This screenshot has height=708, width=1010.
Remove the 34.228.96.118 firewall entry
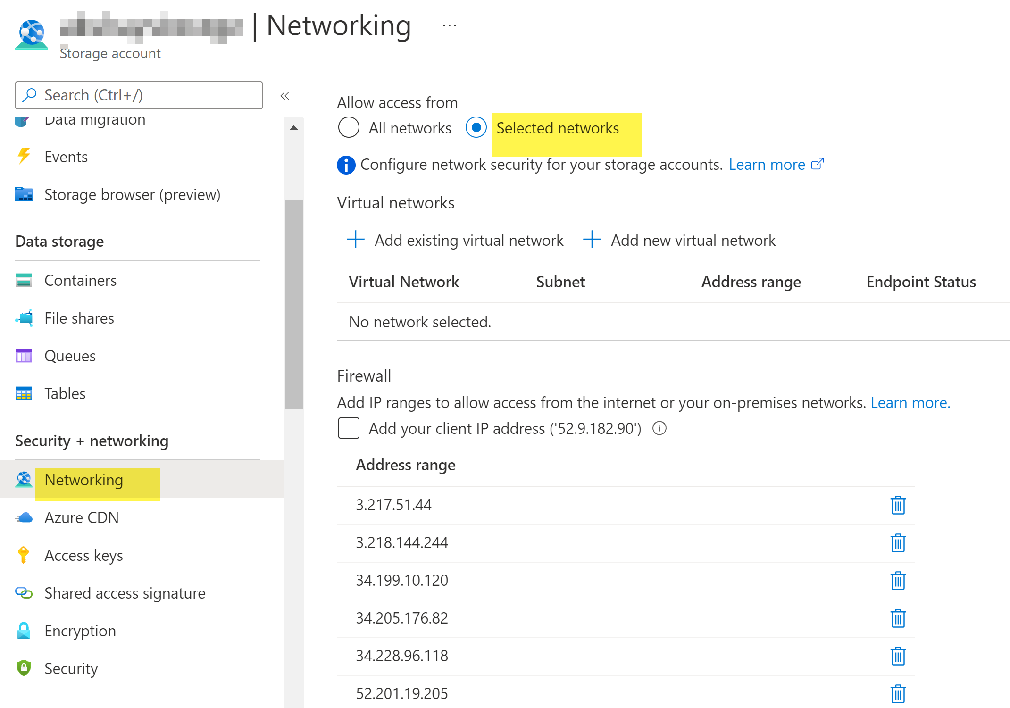pos(897,656)
